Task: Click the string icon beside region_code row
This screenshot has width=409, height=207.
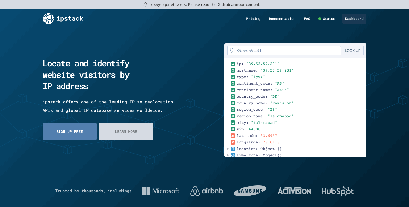Action: pos(233,110)
